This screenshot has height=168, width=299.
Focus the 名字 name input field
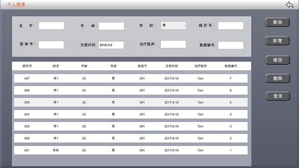(x=51, y=26)
